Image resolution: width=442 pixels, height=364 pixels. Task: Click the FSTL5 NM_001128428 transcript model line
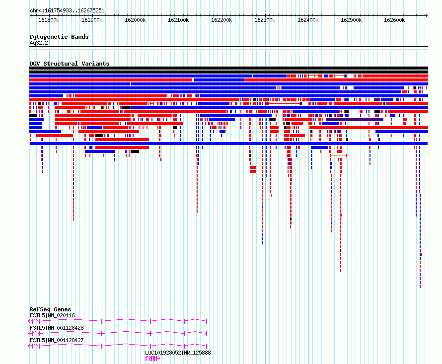118,333
